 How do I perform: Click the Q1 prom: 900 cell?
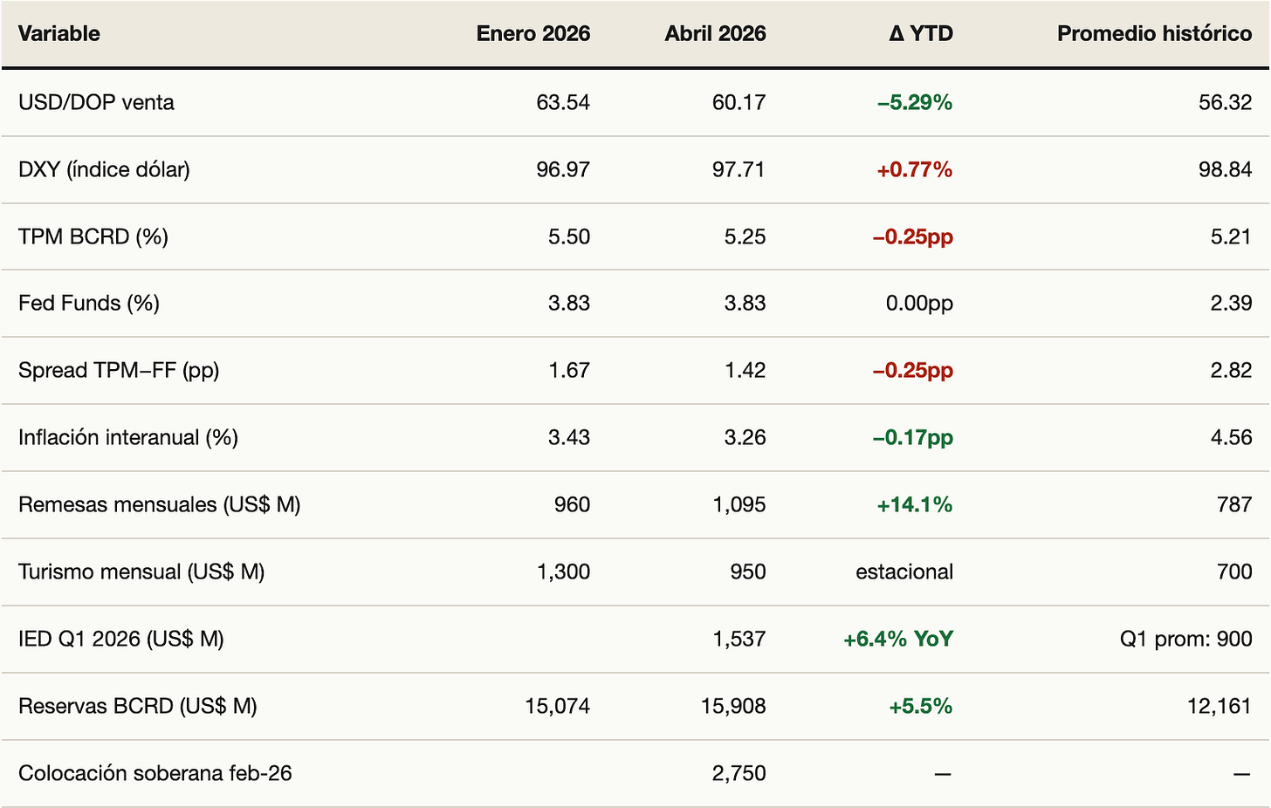1186,639
